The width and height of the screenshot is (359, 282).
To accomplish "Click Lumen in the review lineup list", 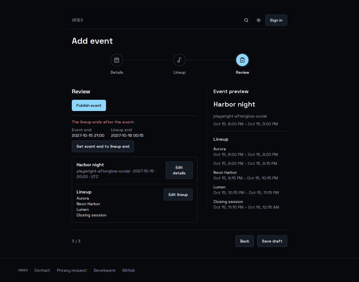I will (83, 209).
